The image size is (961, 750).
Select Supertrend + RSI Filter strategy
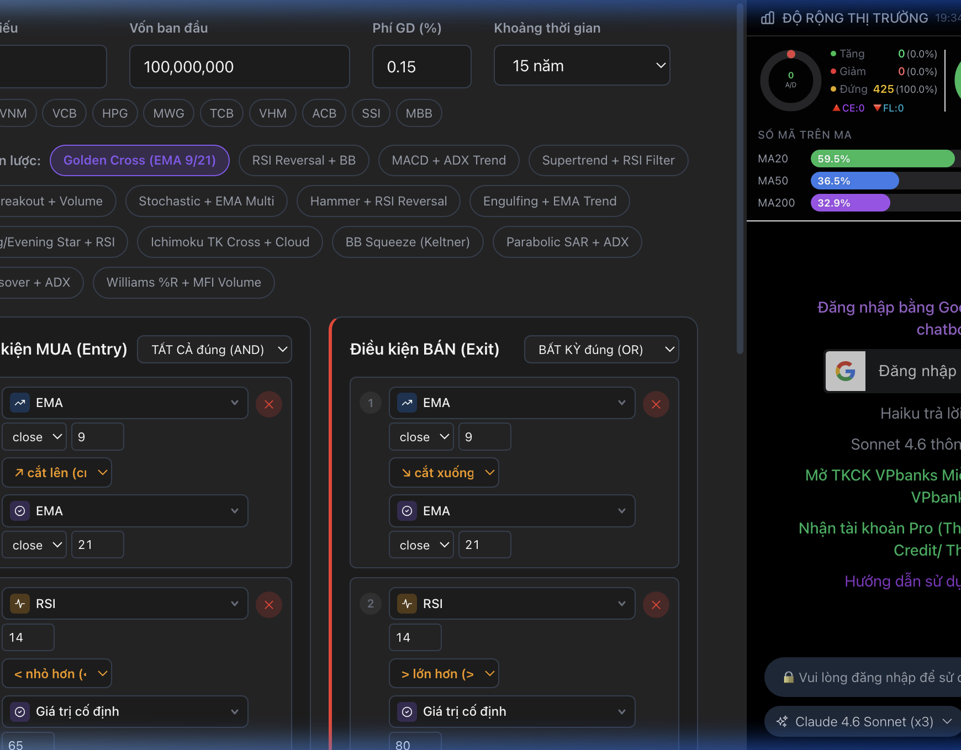click(x=608, y=160)
